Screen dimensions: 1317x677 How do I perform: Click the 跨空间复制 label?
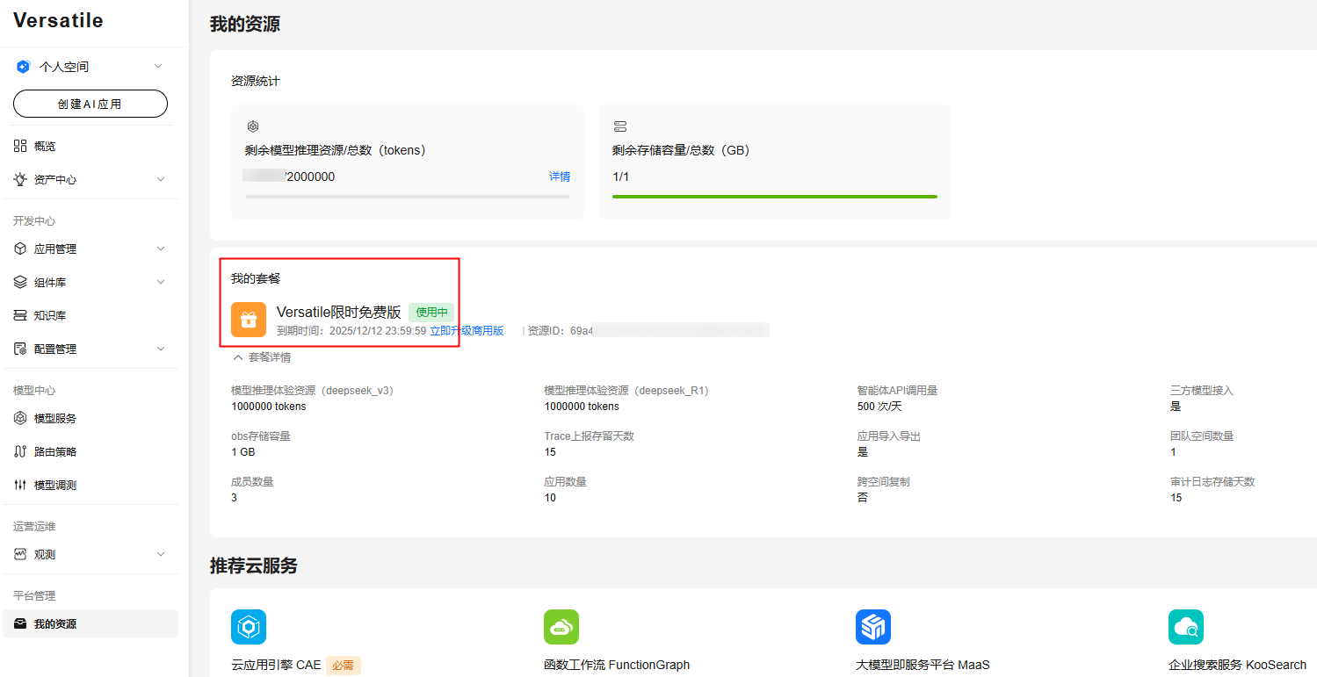point(884,482)
